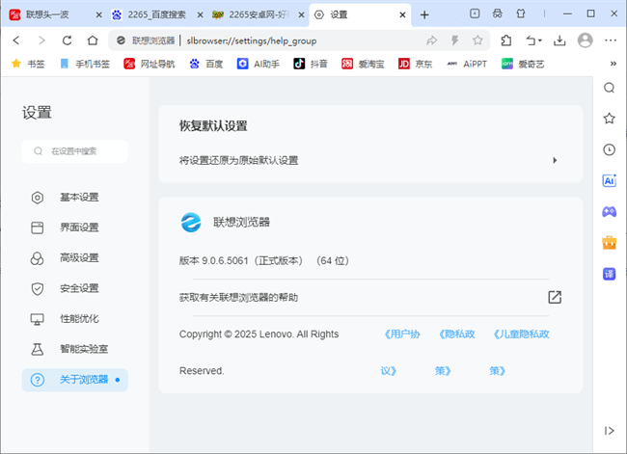Click the home button in toolbar
This screenshot has height=454, width=627.
[x=92, y=40]
